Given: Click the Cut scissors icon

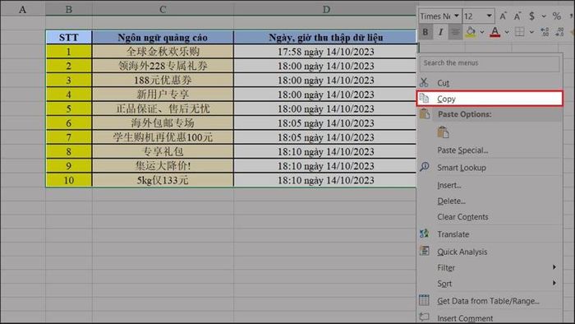Looking at the screenshot, I should (424, 82).
